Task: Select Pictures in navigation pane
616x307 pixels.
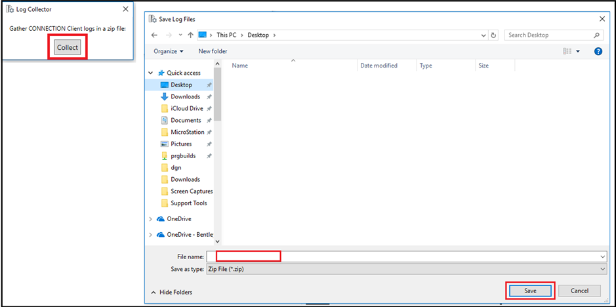Action: point(181,144)
